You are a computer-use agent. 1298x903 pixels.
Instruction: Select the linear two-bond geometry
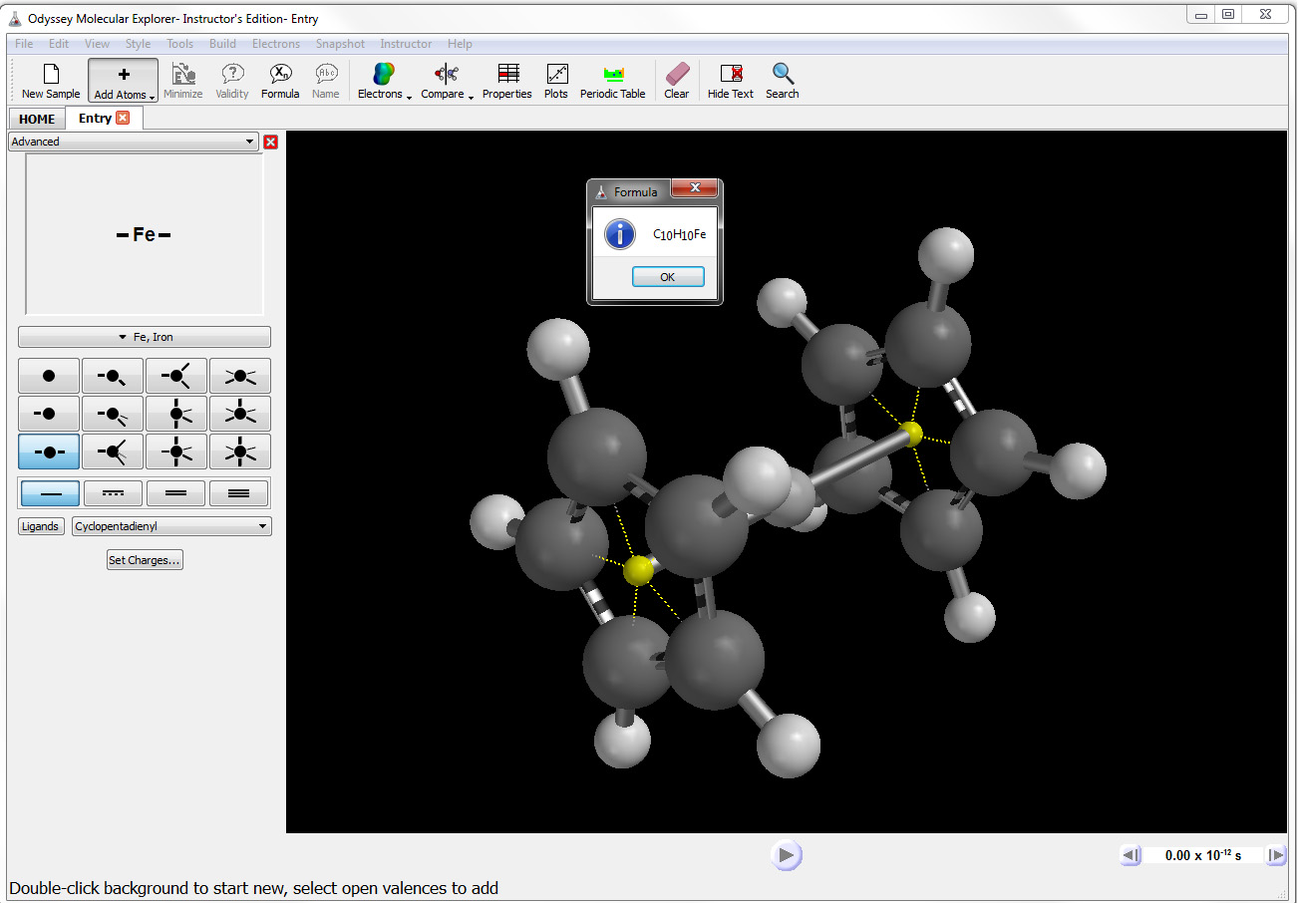(49, 451)
